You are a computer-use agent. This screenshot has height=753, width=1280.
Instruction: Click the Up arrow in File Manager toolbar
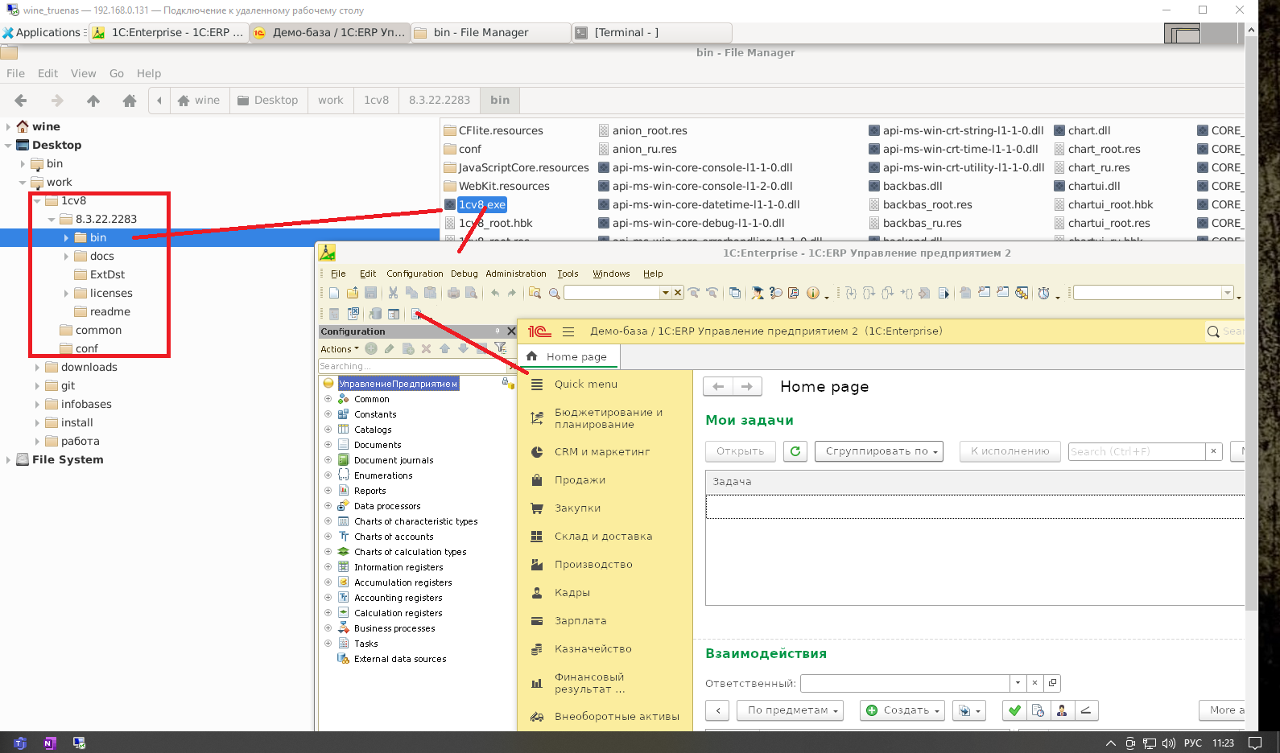(x=93, y=101)
